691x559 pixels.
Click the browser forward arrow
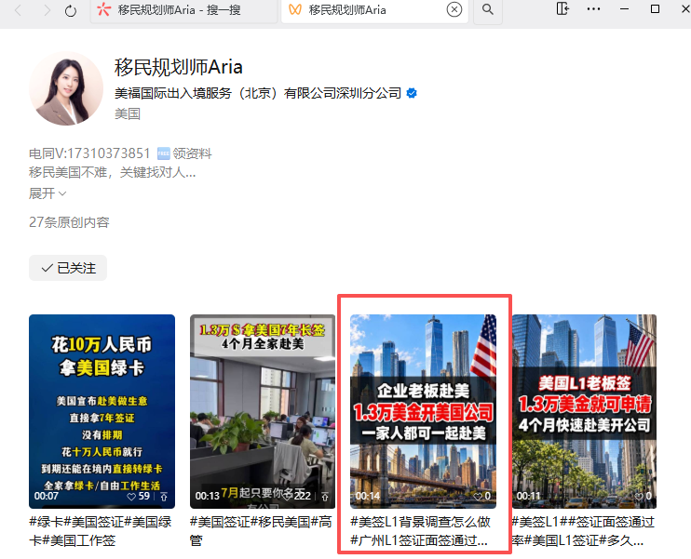tap(47, 10)
